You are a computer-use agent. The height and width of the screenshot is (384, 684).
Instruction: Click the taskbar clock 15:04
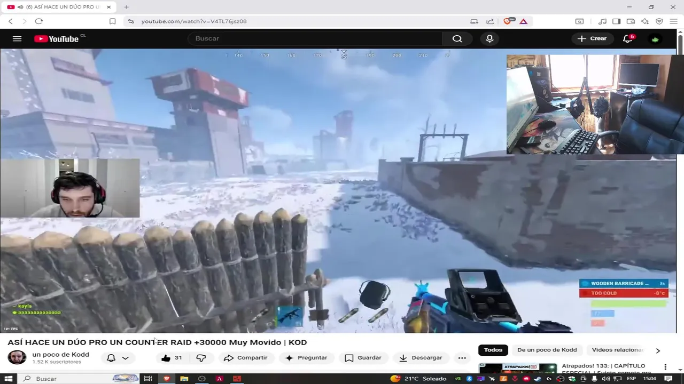click(649, 379)
